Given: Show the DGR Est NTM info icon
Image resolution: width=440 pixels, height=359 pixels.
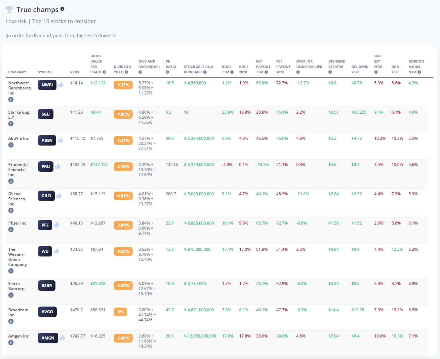Looking at the screenshot, I should point(376,72).
